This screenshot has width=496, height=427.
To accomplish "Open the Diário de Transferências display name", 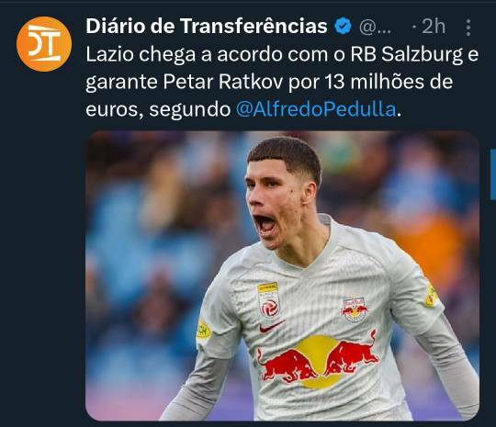I will click(207, 26).
